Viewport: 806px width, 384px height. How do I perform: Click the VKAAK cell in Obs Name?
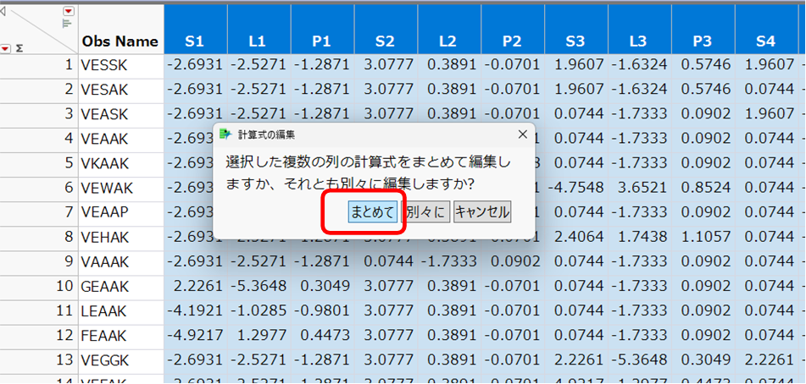121,163
